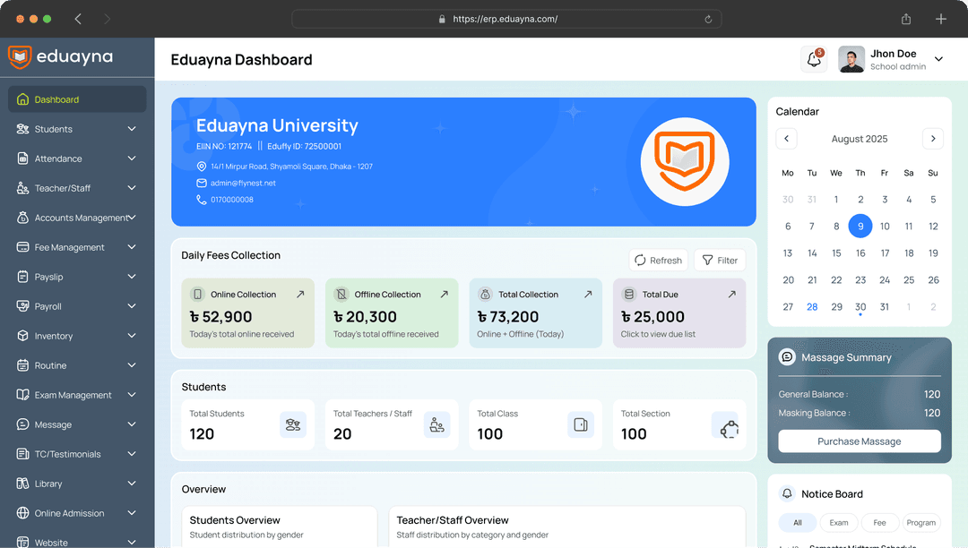Go to next month in calendar

[932, 139]
